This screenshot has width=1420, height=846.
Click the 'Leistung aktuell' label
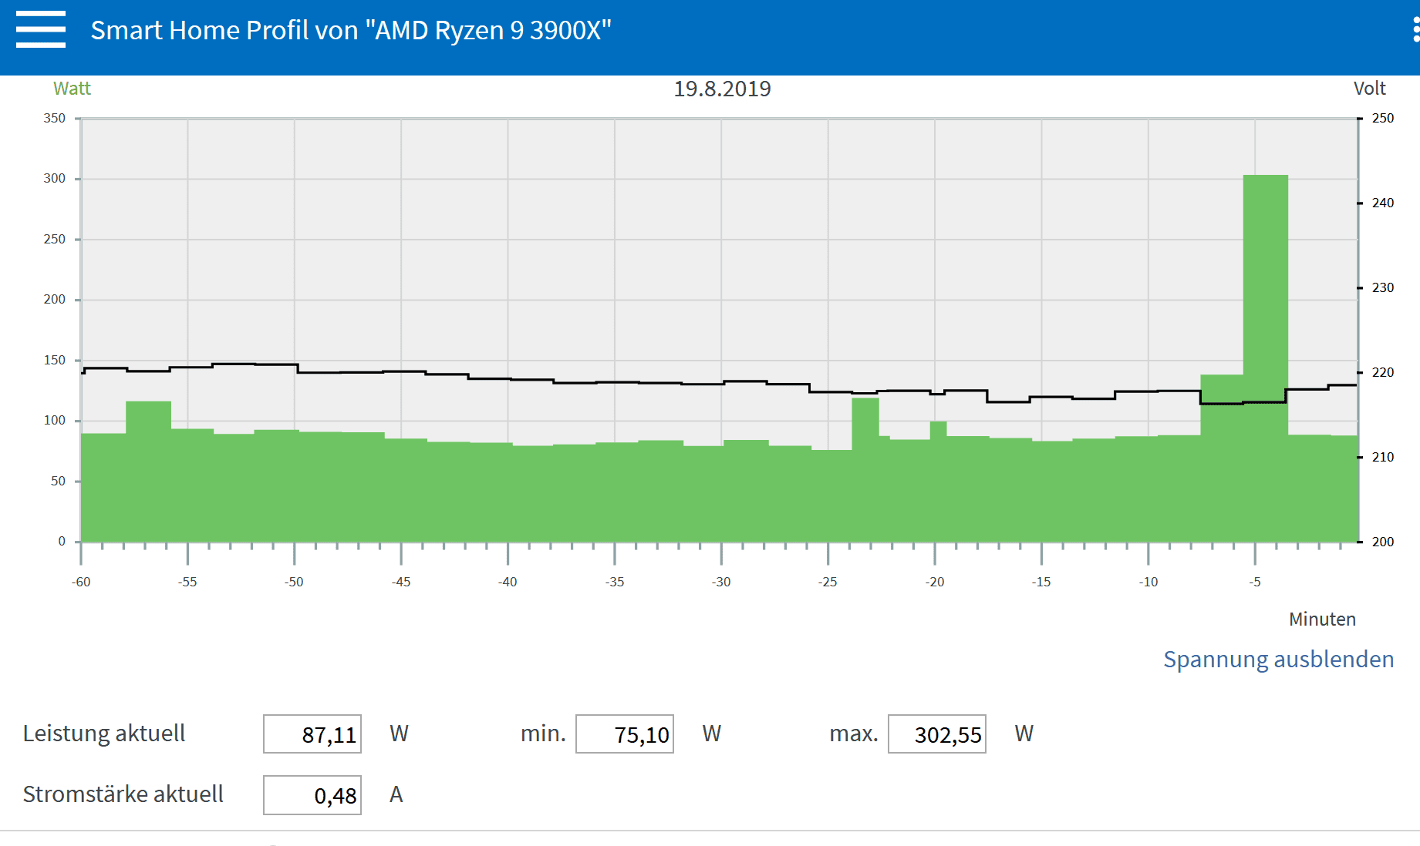[104, 734]
